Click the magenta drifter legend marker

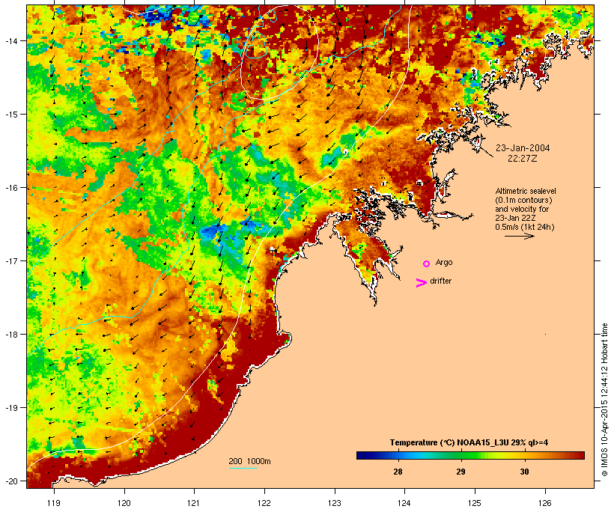point(421,283)
